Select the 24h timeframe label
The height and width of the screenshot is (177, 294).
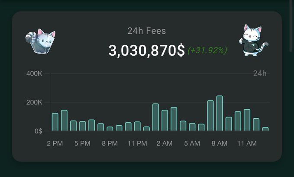pyautogui.click(x=260, y=73)
